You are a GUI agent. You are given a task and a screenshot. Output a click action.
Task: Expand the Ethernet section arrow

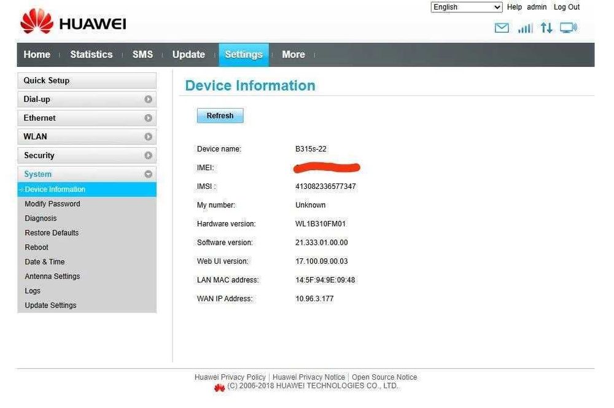(148, 118)
